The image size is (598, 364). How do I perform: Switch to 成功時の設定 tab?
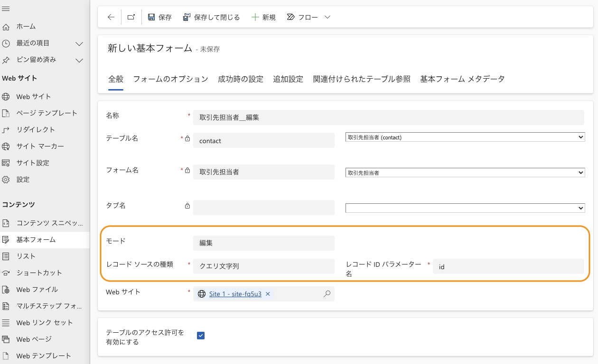click(x=241, y=79)
